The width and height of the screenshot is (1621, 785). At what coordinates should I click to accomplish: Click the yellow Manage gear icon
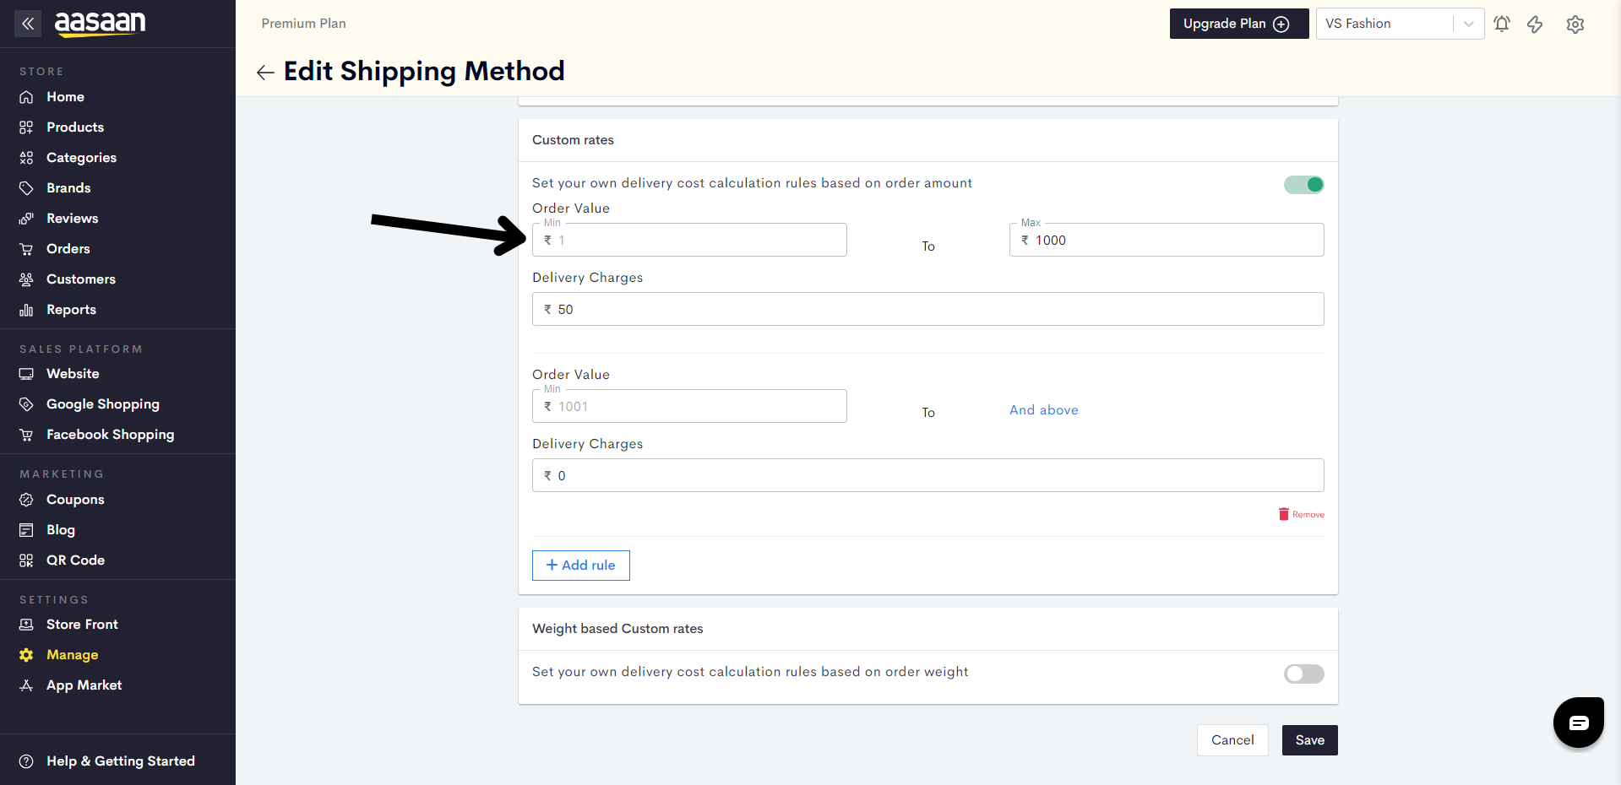pos(26,655)
